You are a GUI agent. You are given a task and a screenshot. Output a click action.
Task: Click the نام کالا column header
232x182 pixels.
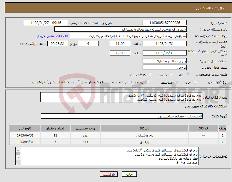coord(144,128)
